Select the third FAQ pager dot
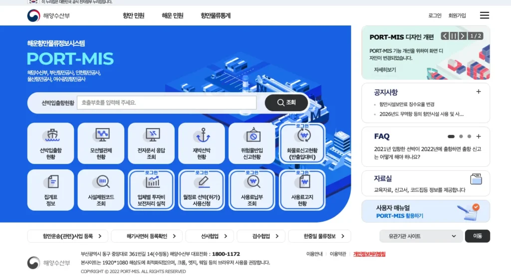The width and height of the screenshot is (511, 277). (x=469, y=137)
